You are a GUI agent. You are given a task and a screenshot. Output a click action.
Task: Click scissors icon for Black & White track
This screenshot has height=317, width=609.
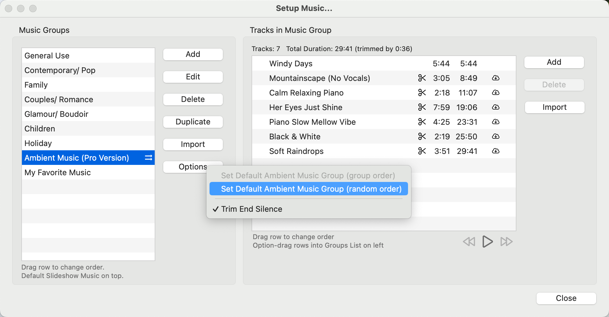point(422,137)
